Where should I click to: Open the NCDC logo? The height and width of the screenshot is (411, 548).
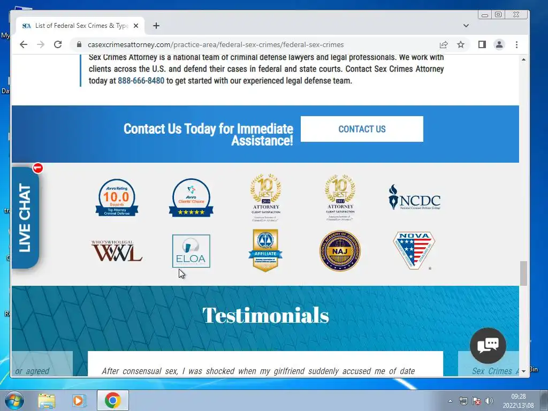point(415,197)
